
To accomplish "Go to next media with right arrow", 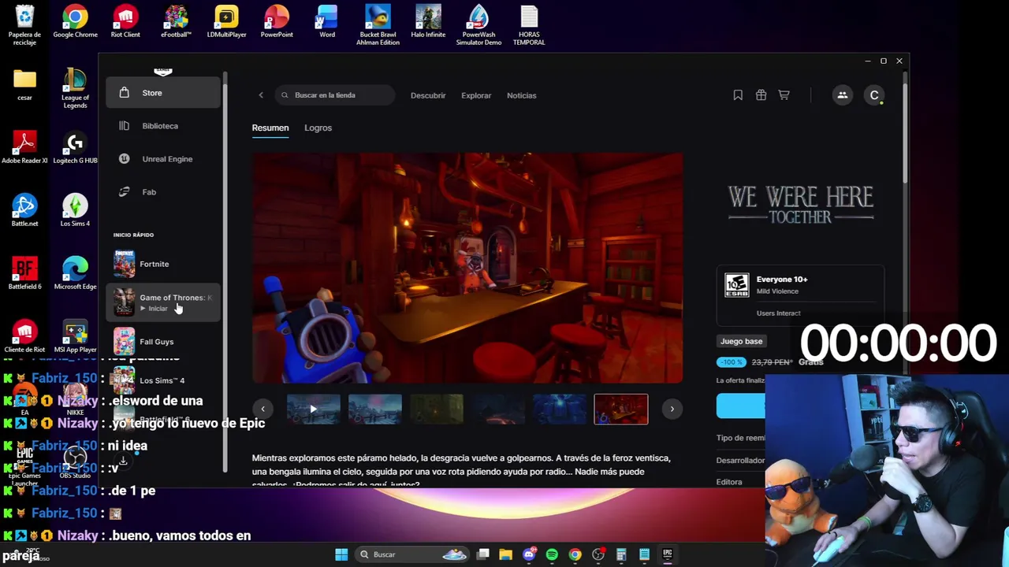I will 672,409.
